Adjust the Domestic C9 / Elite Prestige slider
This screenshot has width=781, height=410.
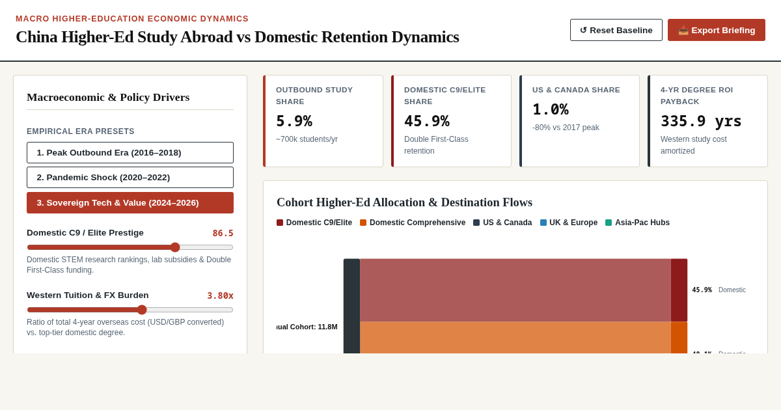(x=130, y=247)
